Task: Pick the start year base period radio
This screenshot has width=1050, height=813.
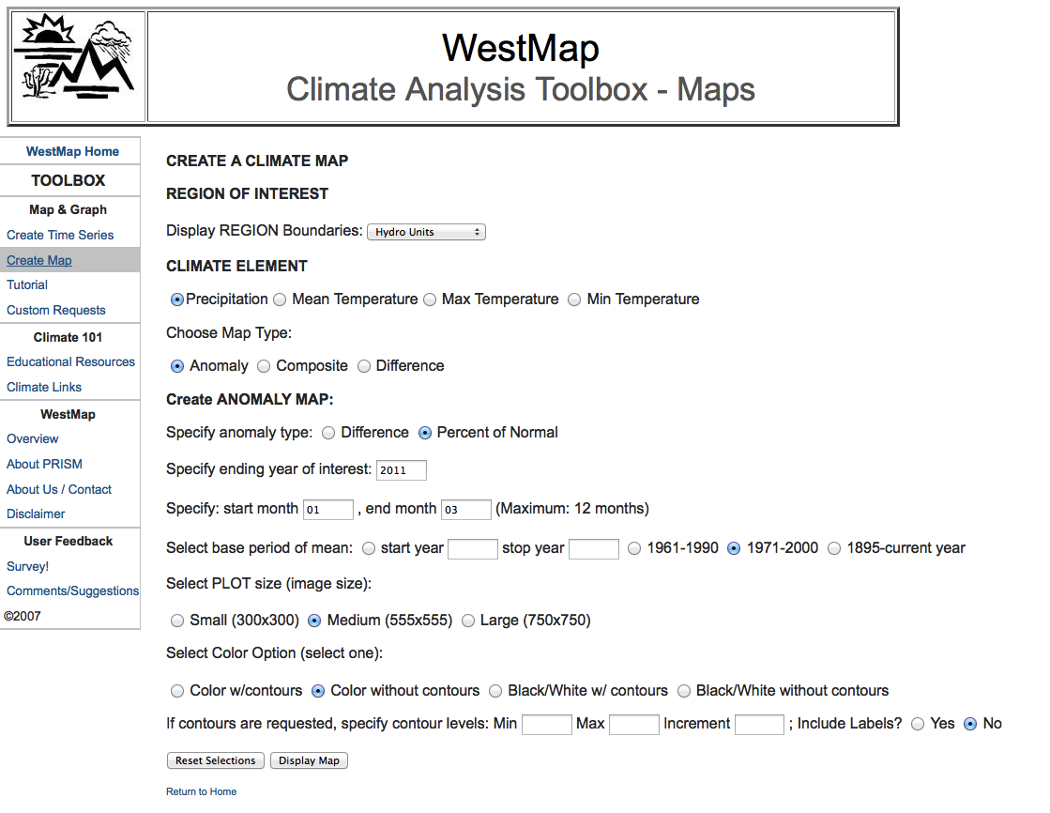Action: pyautogui.click(x=369, y=548)
